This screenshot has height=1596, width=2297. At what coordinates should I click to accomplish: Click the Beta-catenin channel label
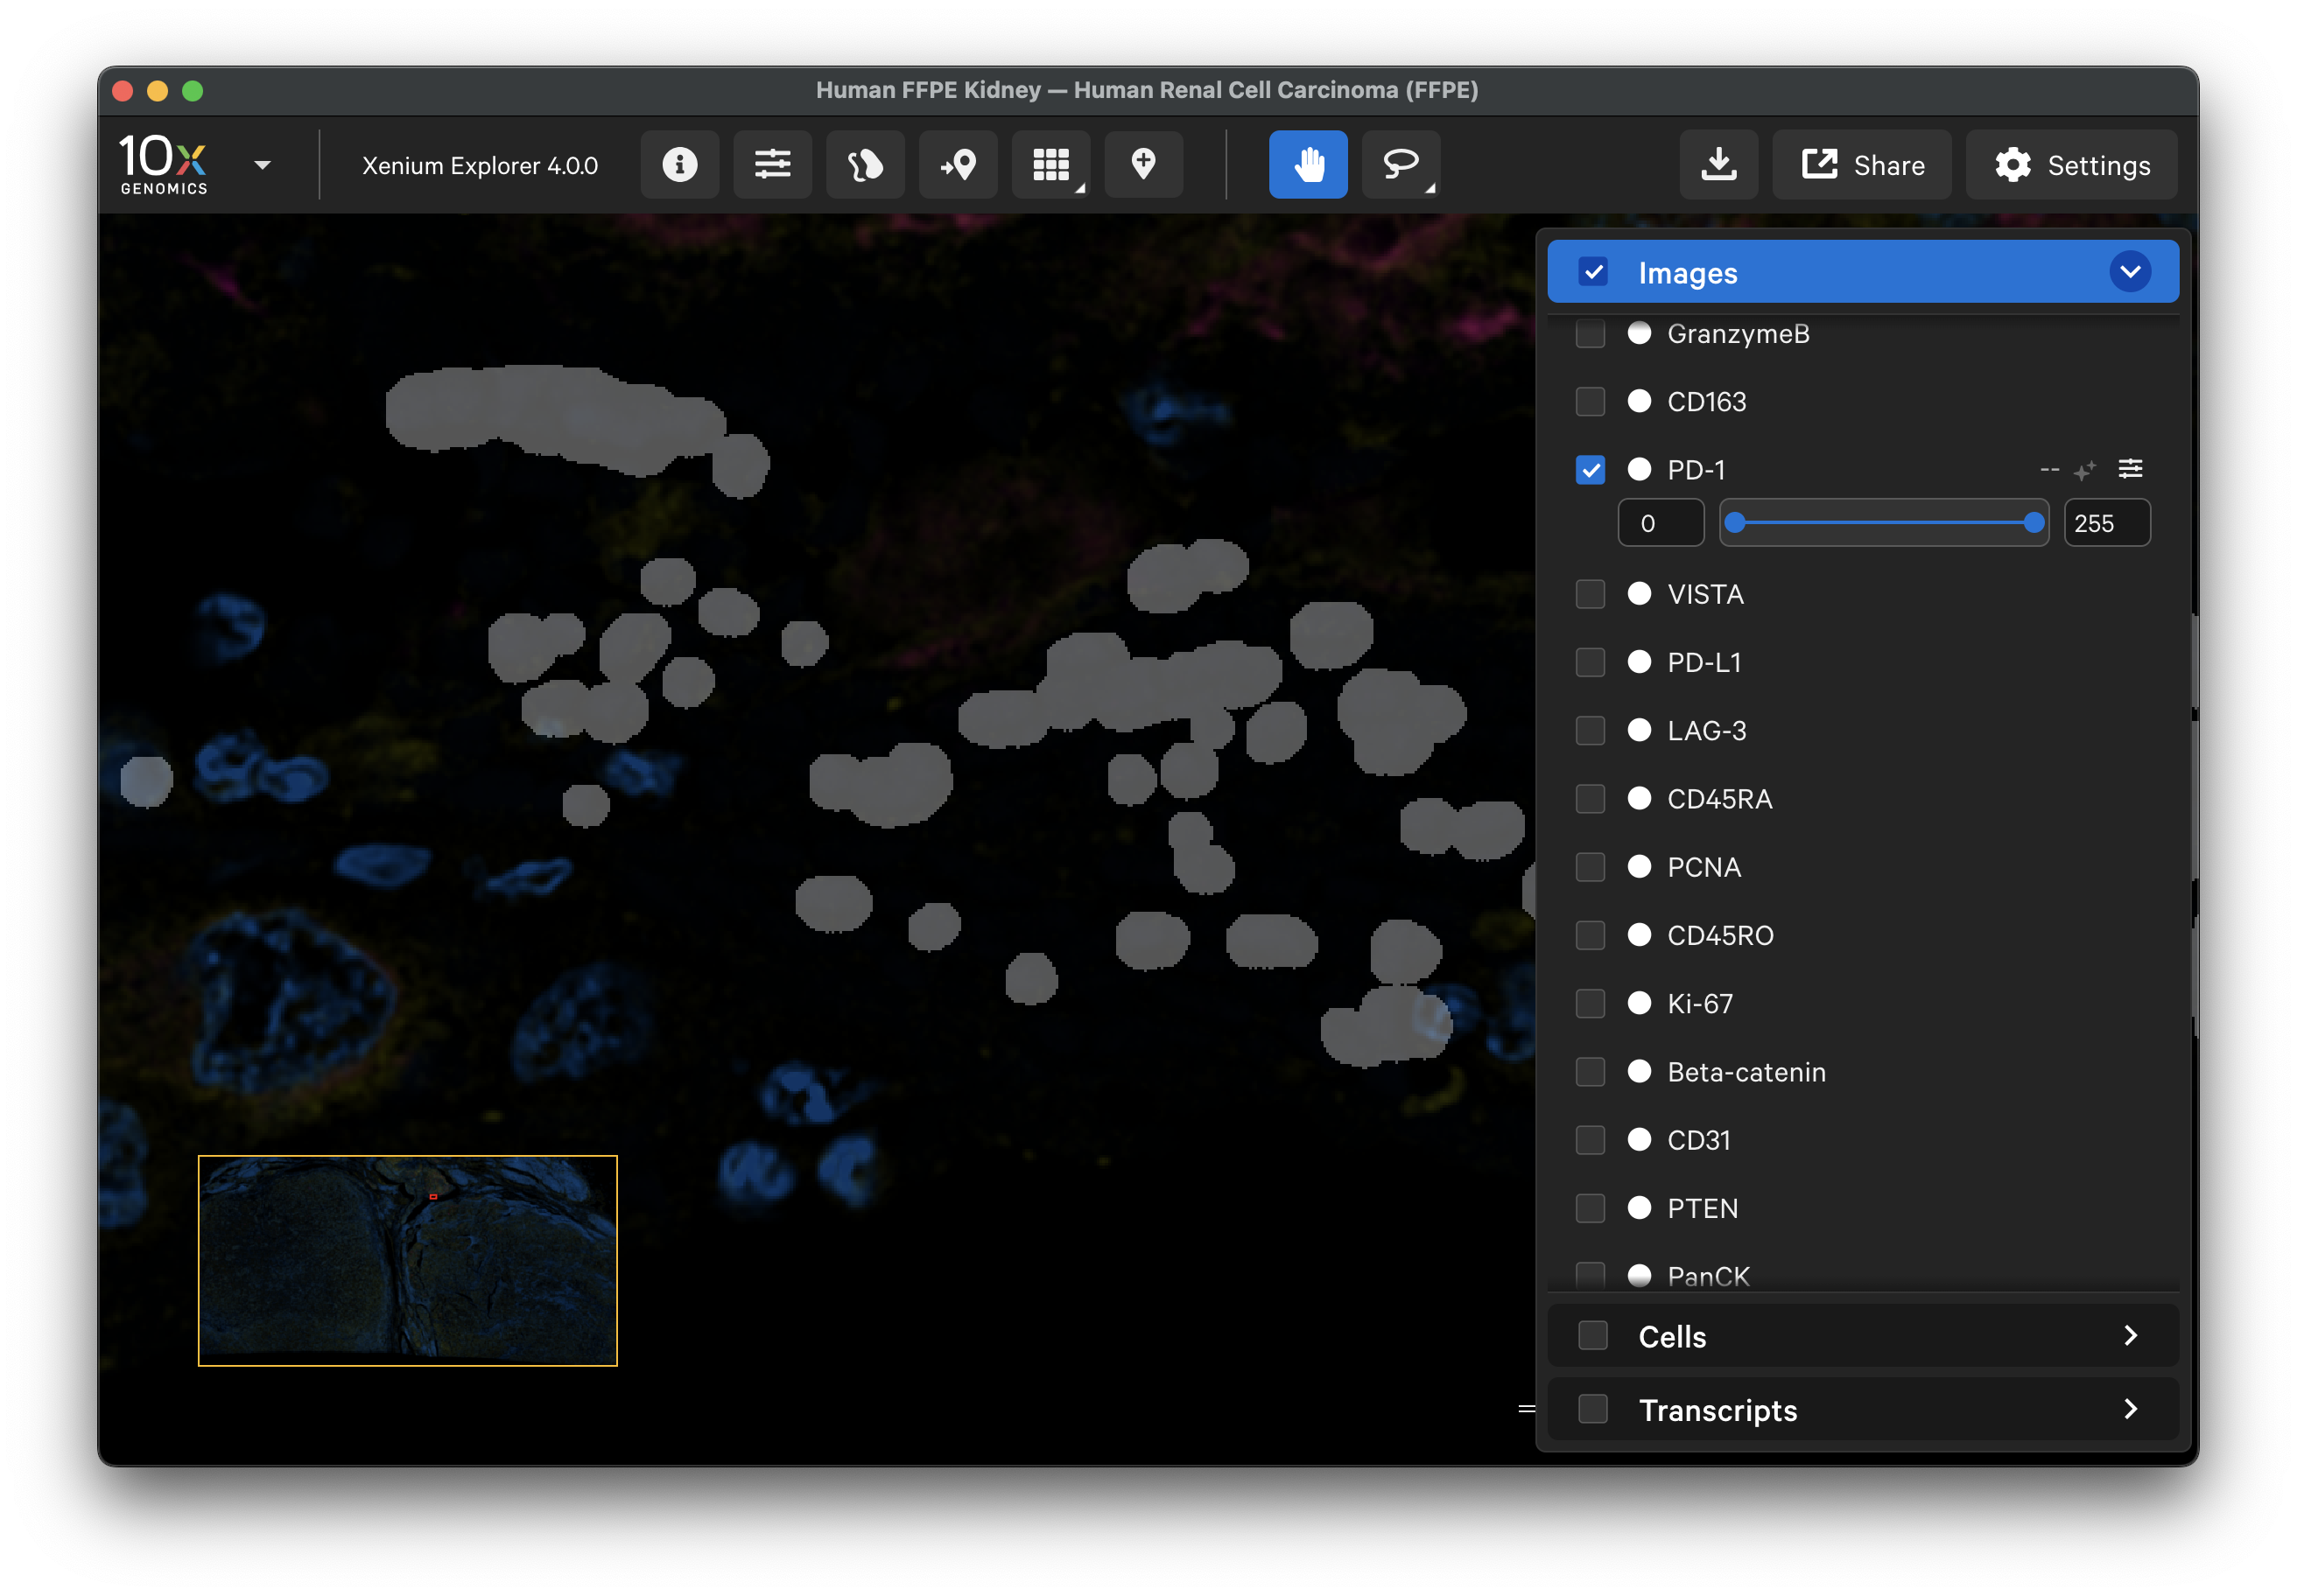point(1746,1072)
